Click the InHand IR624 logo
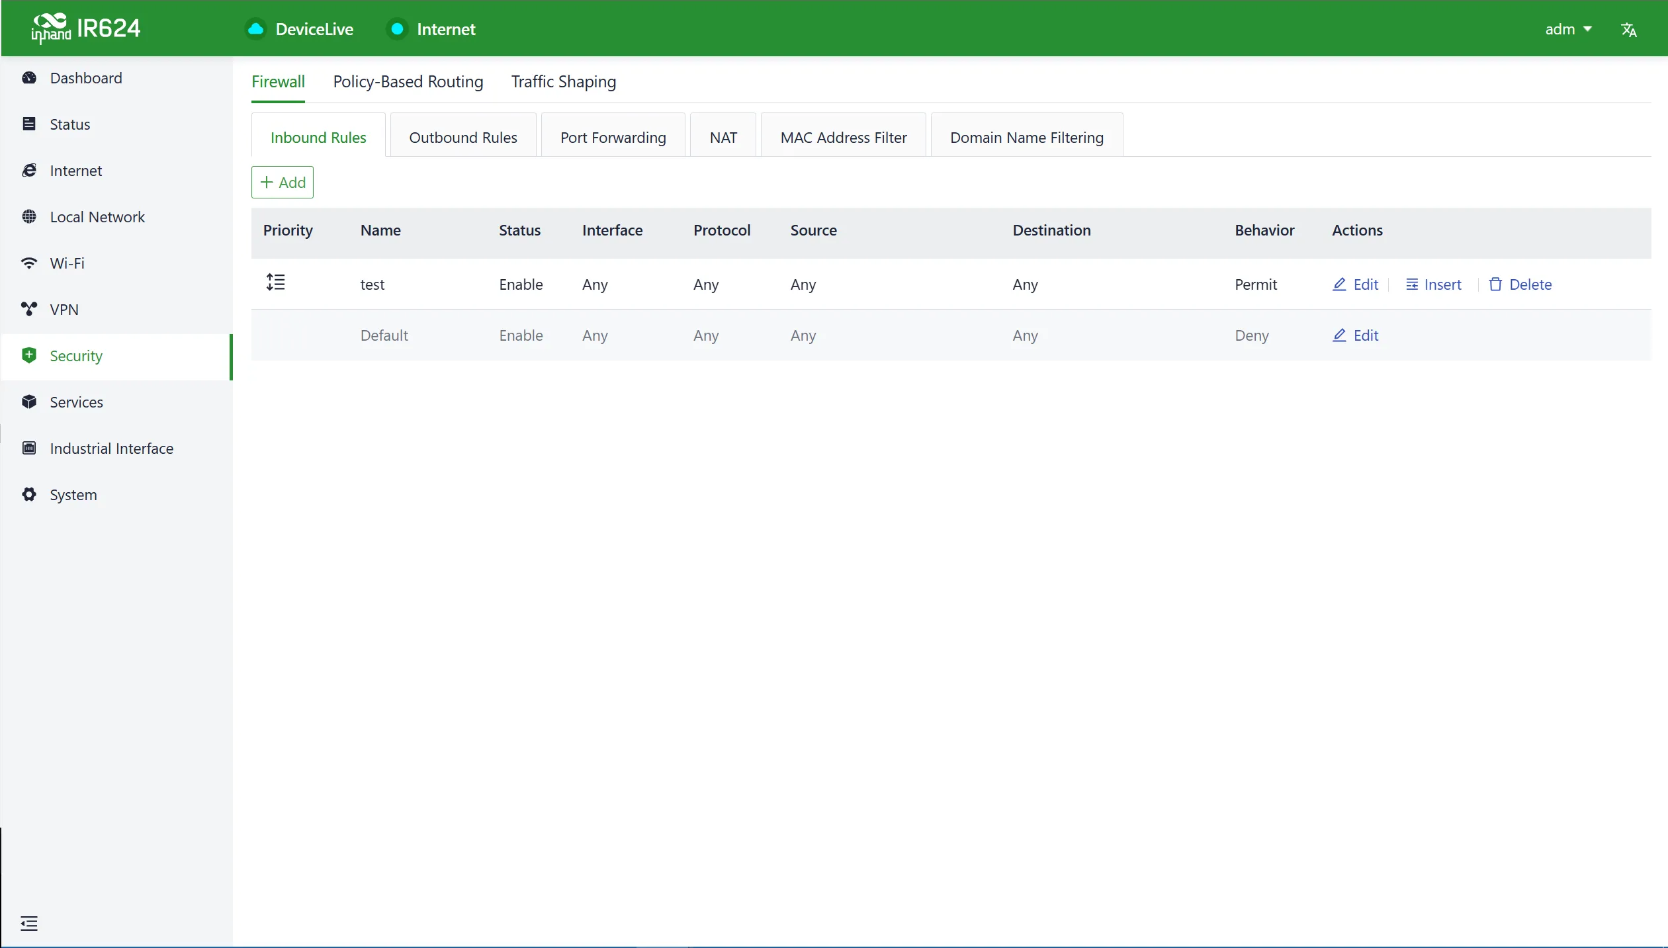 (x=86, y=28)
